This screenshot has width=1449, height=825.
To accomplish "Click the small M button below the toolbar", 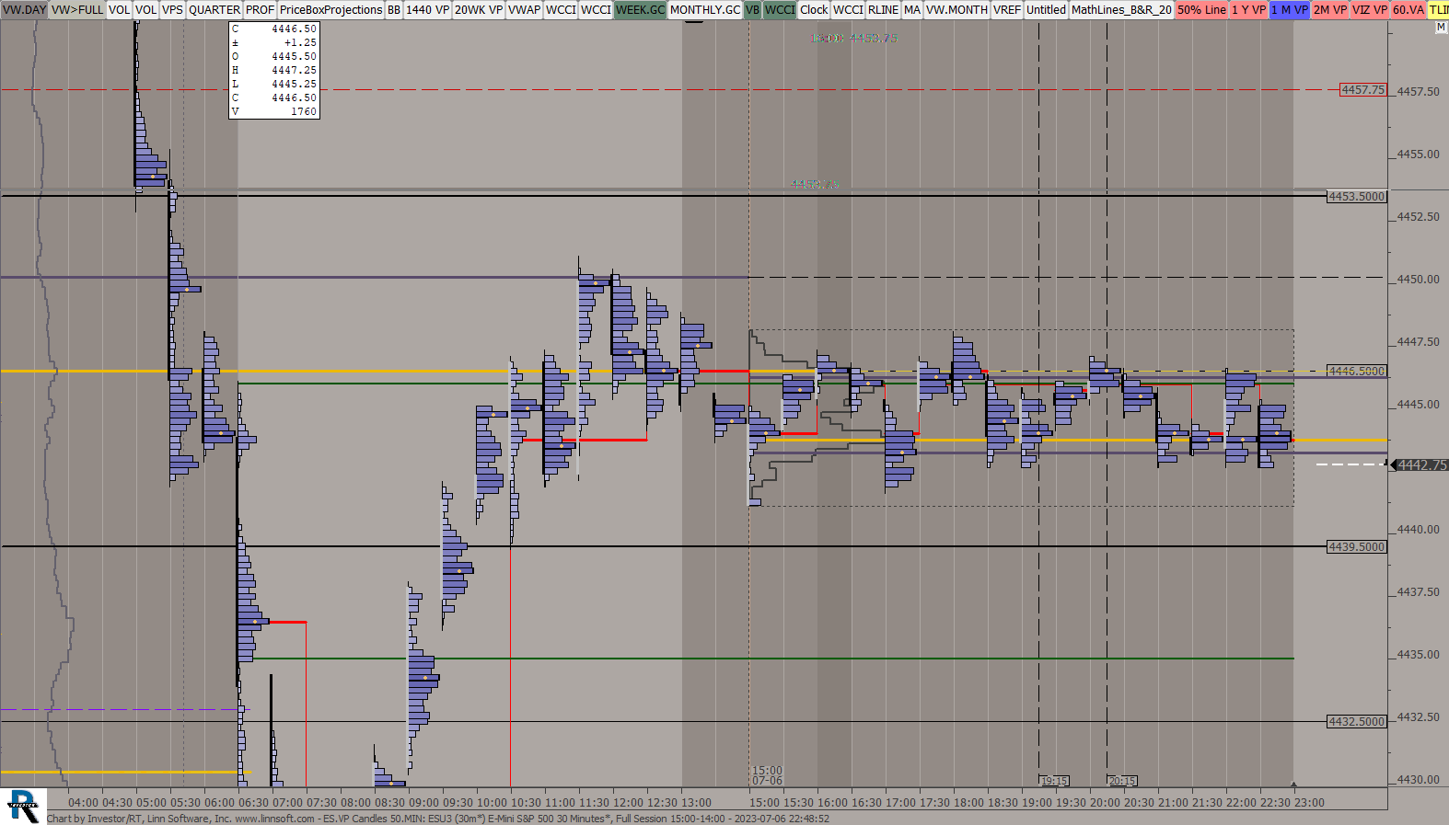I will [x=1441, y=28].
